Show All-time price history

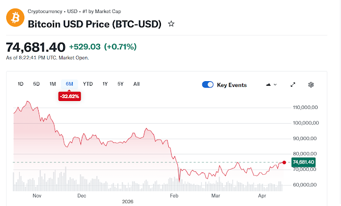coord(136,84)
